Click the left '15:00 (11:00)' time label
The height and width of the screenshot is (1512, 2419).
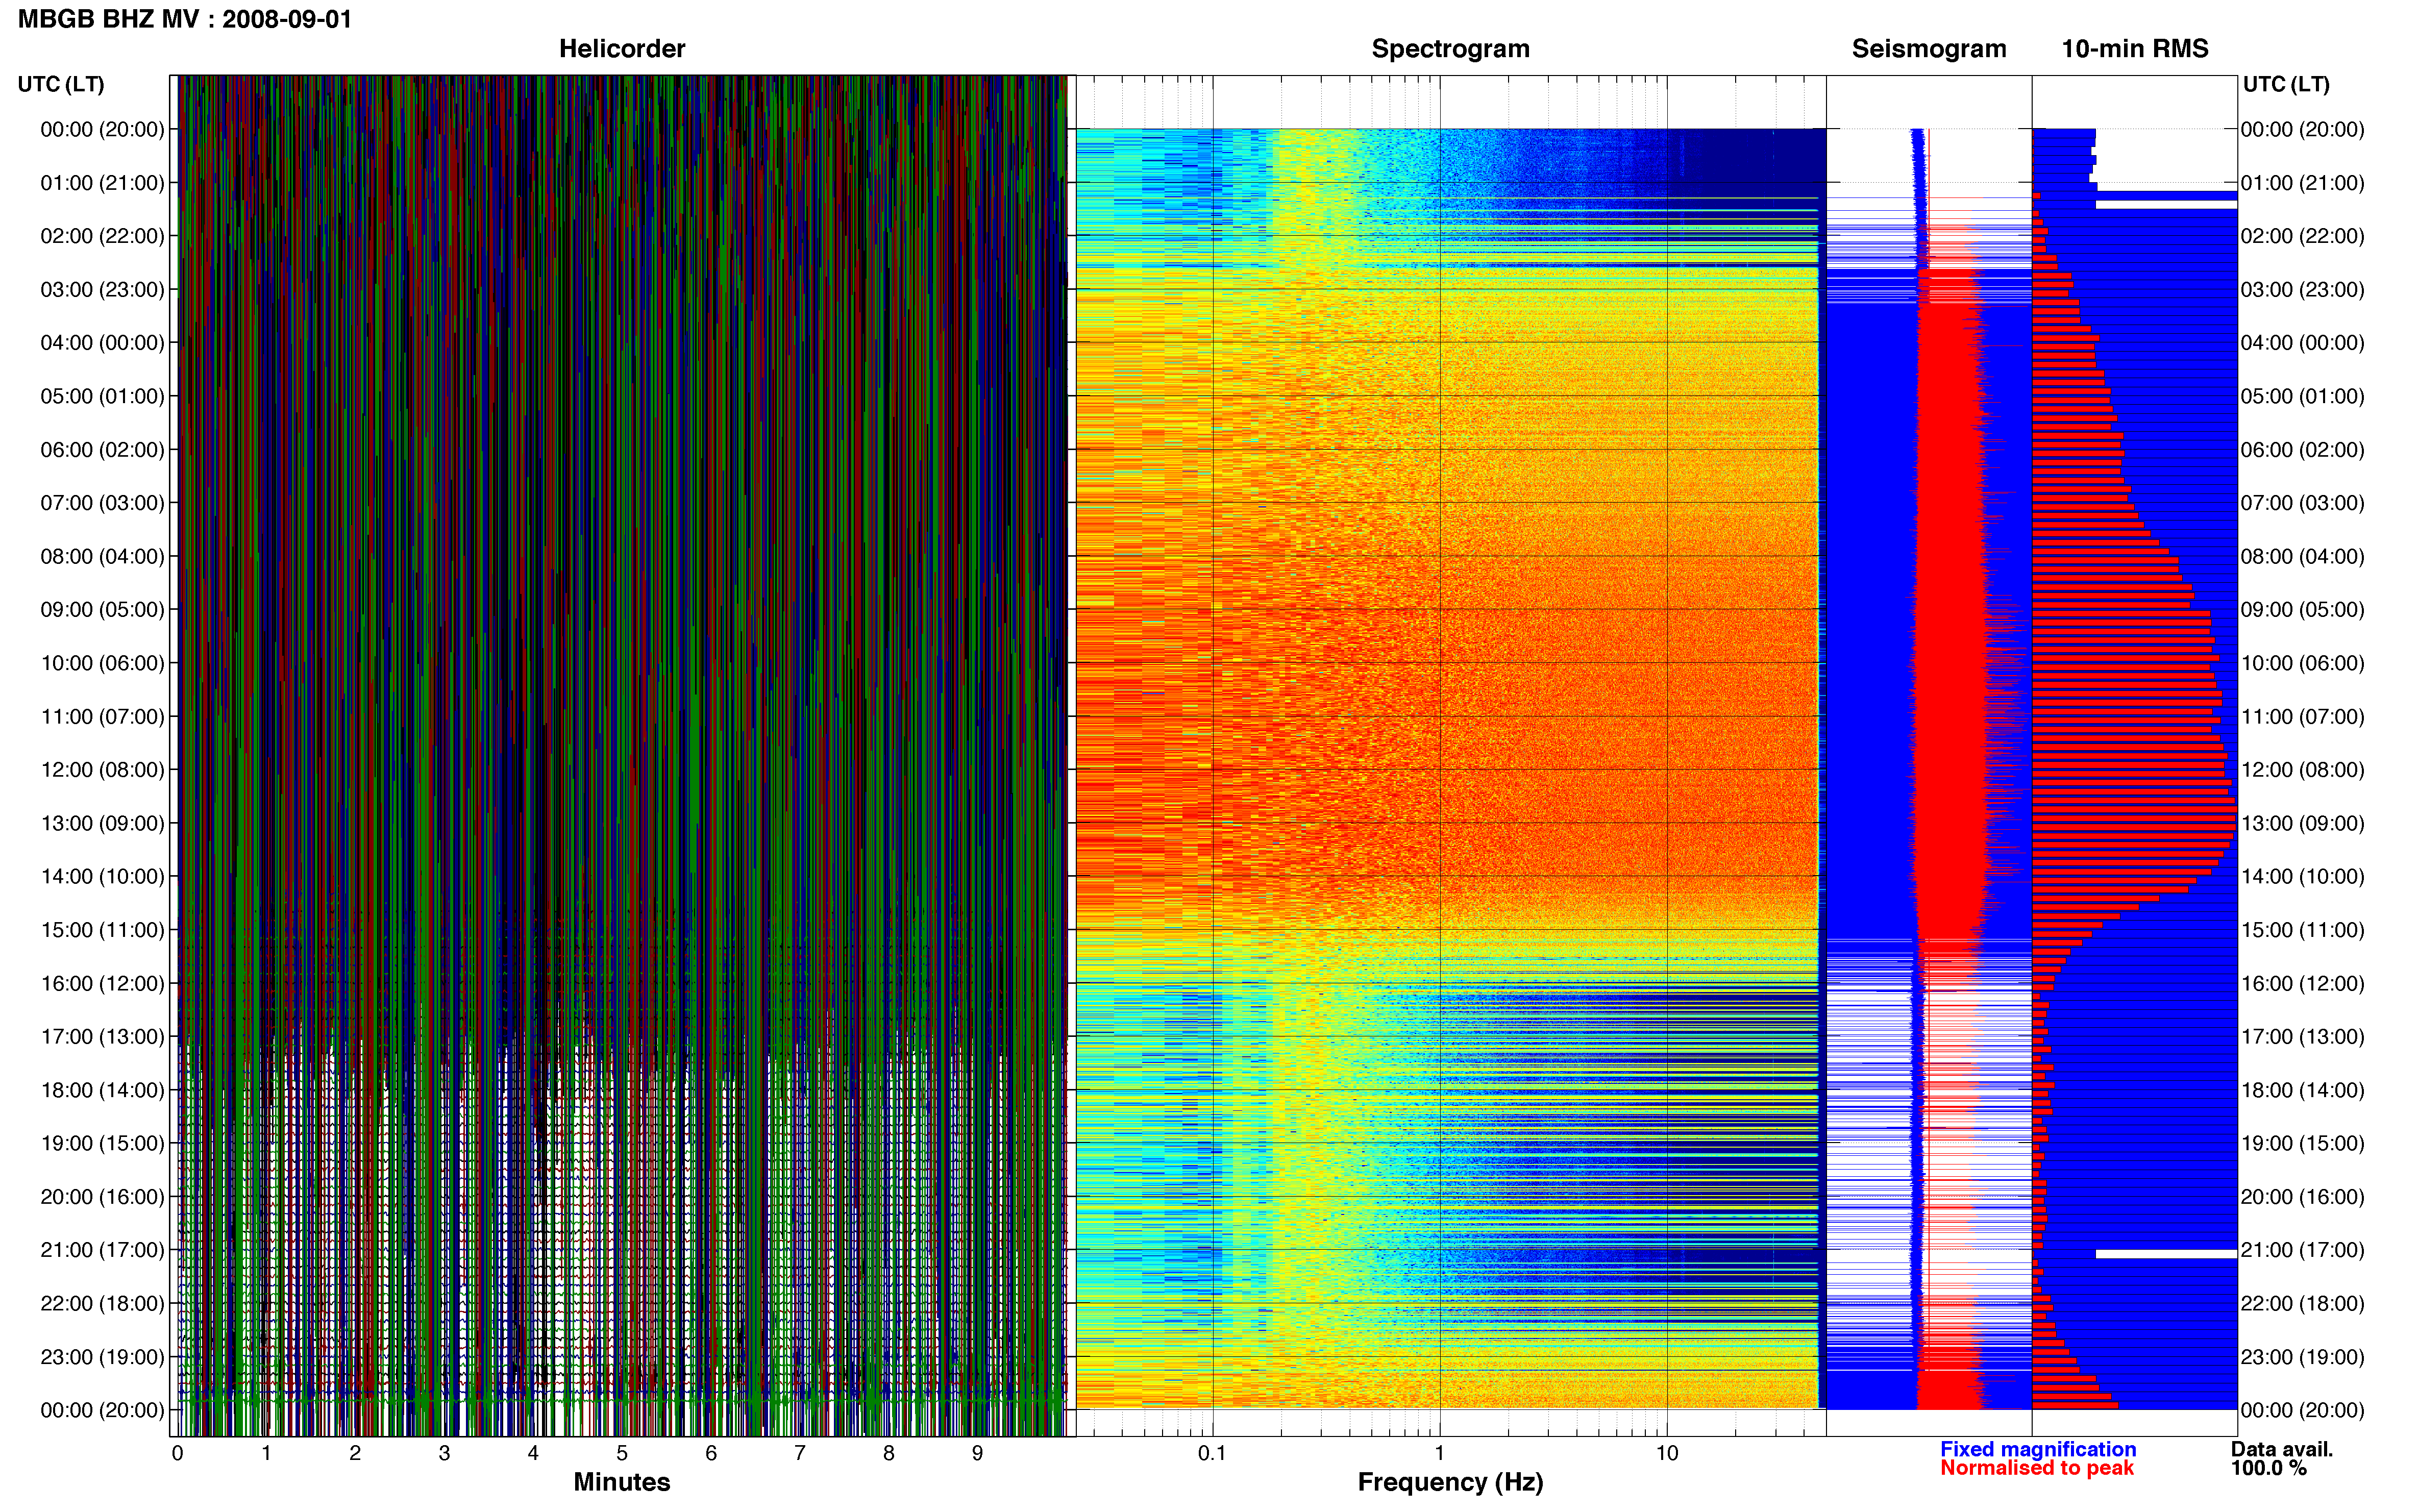click(102, 930)
